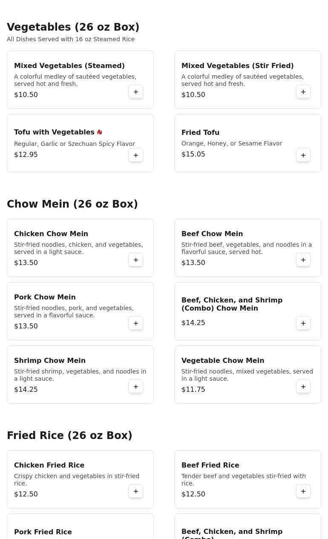The width and height of the screenshot is (328, 539).
Task: Add Pork Chow Mein to cart
Action: [136, 323]
